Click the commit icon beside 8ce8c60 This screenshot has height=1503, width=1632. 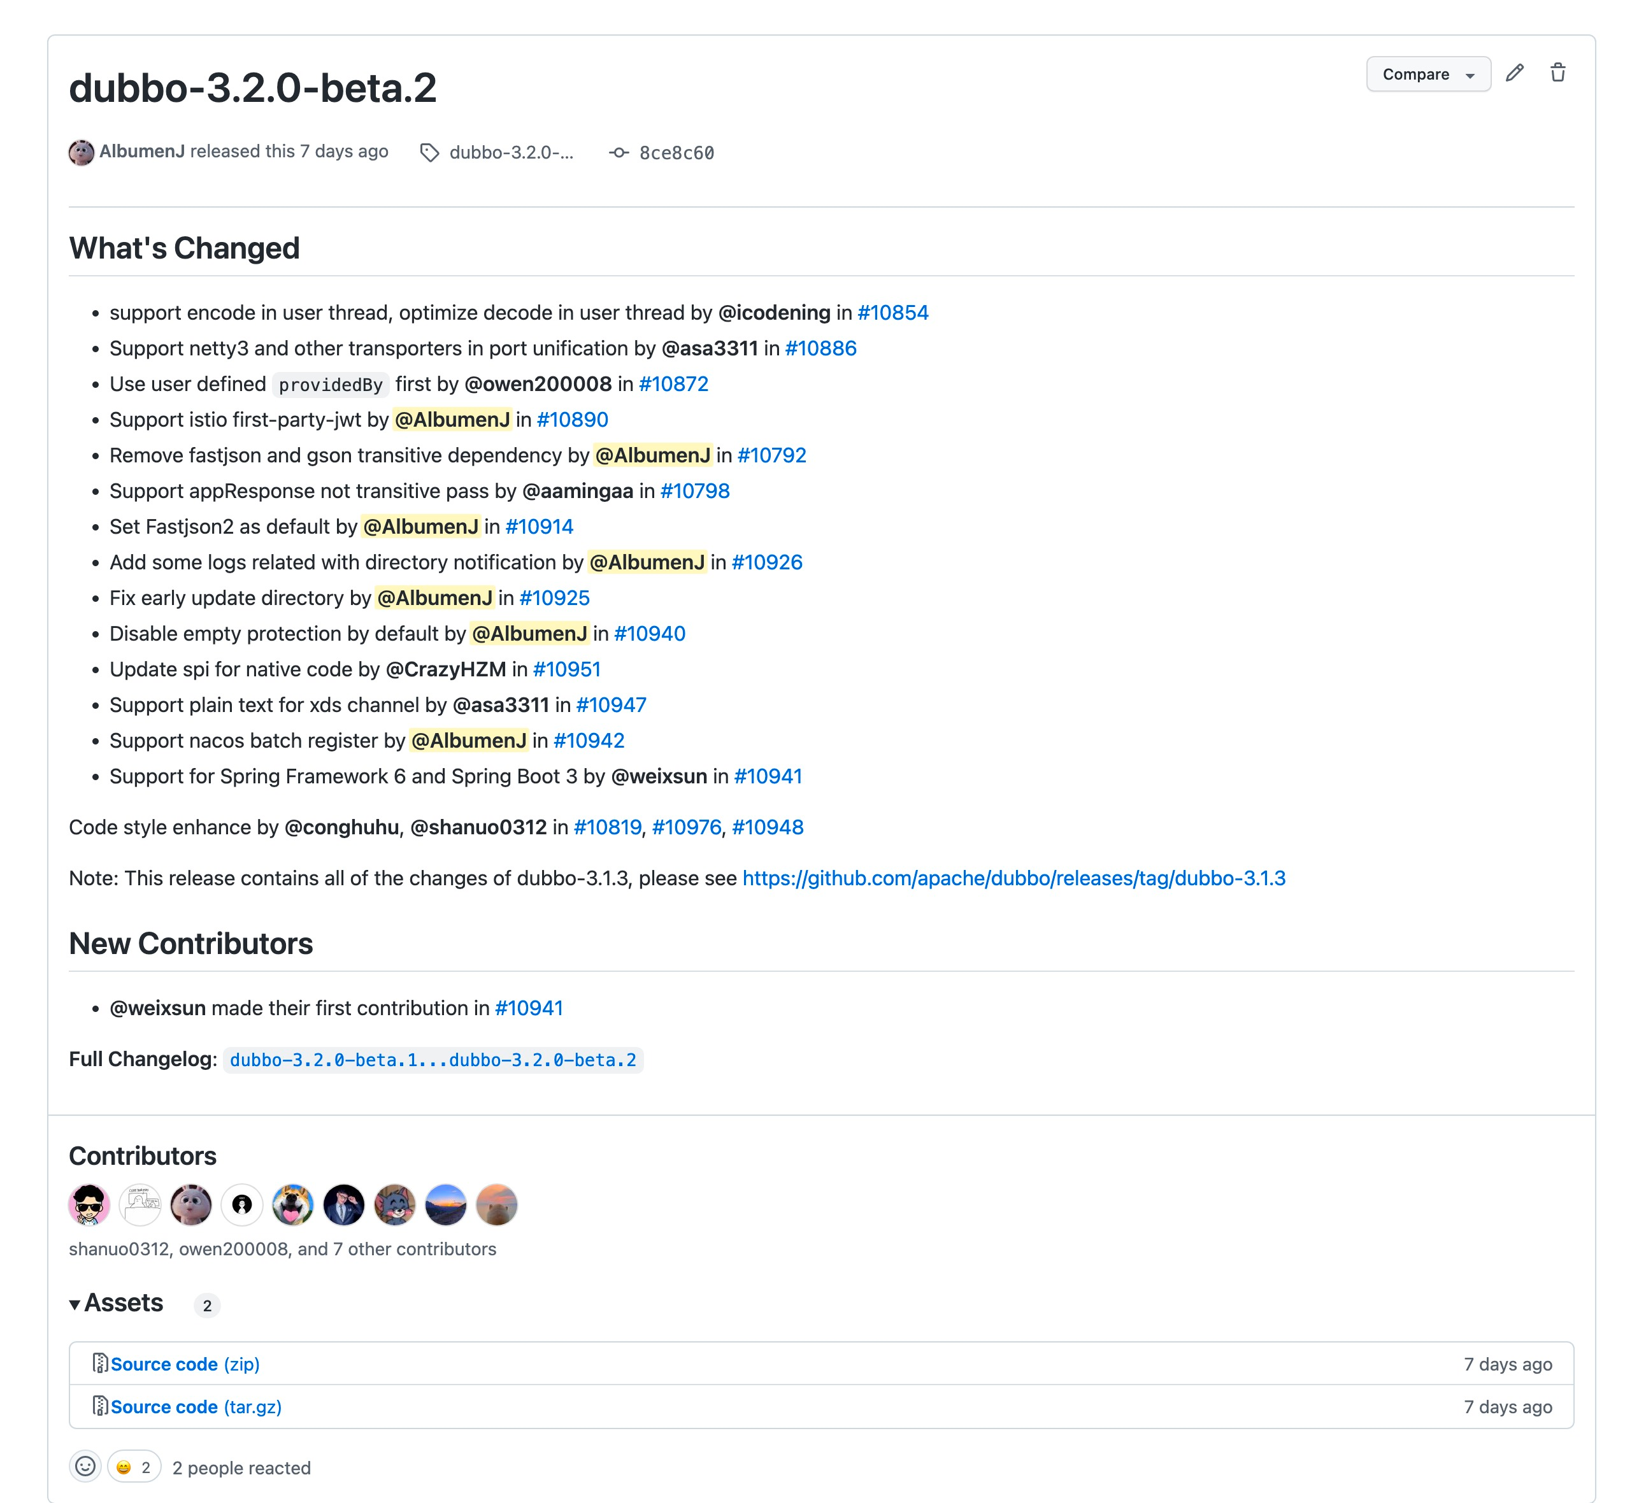(619, 153)
